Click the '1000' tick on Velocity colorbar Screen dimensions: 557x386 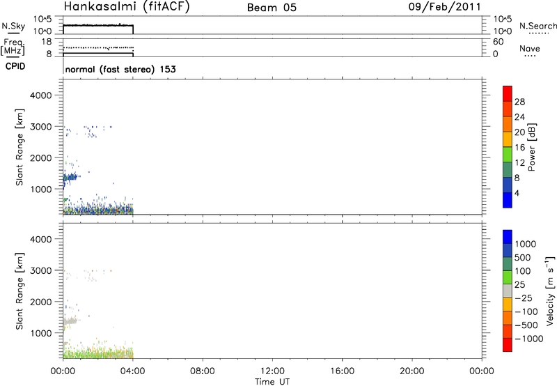[526, 244]
